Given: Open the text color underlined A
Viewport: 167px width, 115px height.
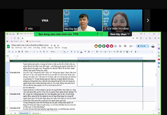Looking at the screenshot, I should (81, 52).
